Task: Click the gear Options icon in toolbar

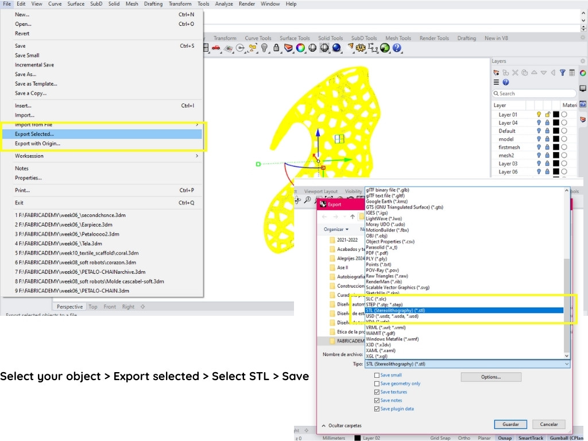Action: pyautogui.click(x=361, y=48)
